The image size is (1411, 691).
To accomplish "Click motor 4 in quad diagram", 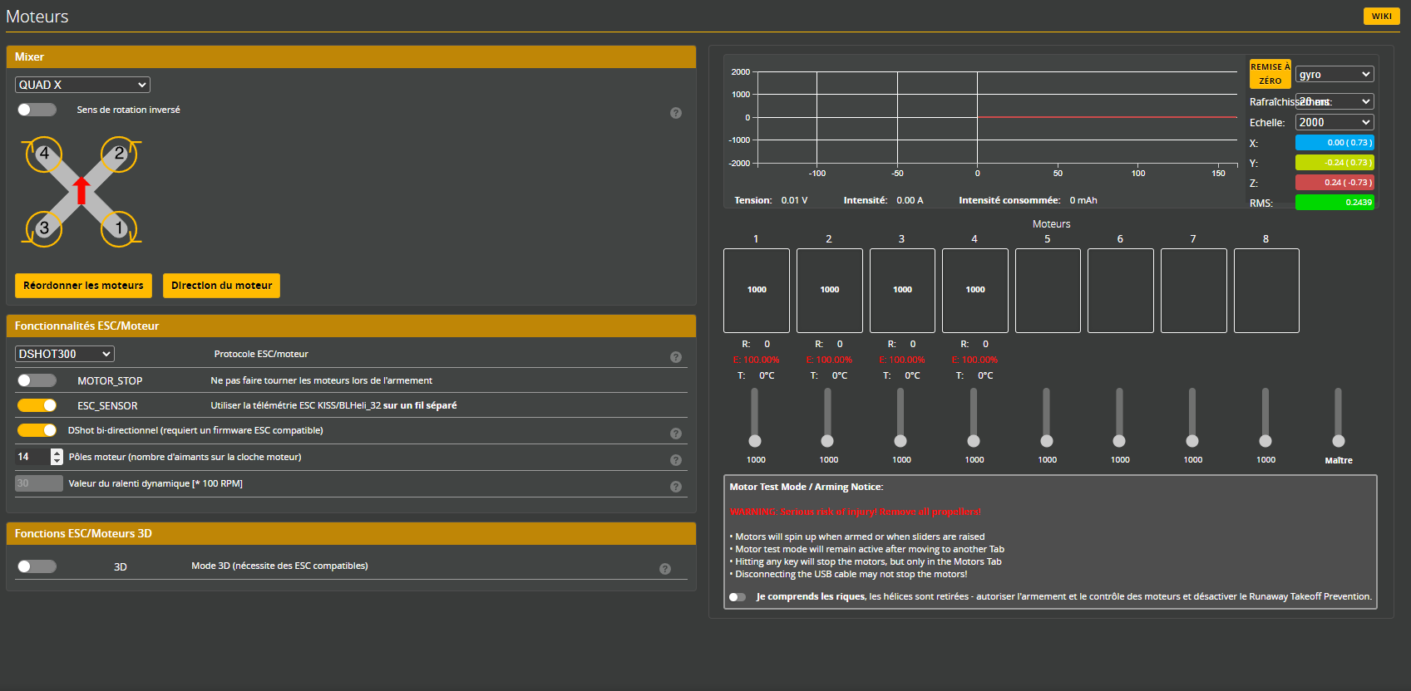I will (x=44, y=154).
